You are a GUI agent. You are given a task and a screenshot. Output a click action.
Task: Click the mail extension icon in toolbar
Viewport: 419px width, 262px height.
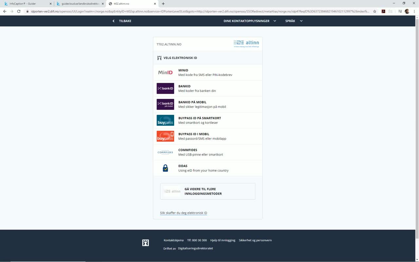391,11
